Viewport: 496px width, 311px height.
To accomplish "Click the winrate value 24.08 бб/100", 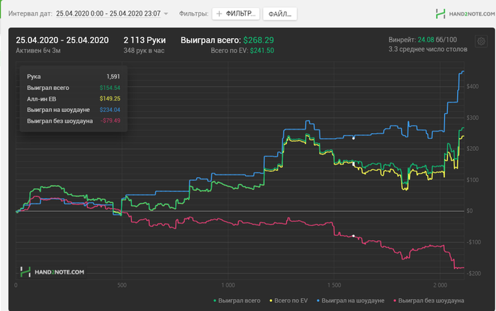I will [437, 40].
